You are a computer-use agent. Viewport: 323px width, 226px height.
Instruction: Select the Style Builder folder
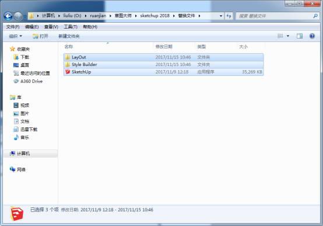coord(164,65)
